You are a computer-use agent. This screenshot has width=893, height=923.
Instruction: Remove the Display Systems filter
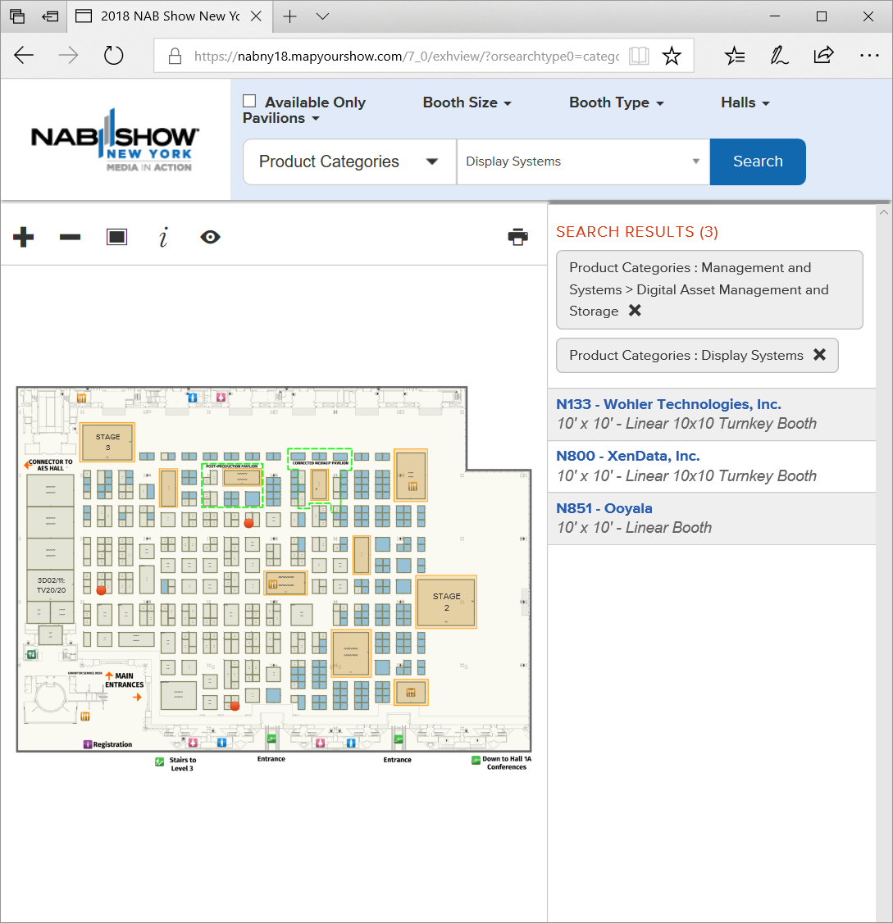point(819,355)
